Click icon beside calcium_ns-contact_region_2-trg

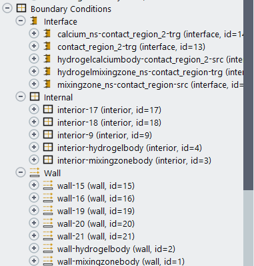[x=47, y=33]
